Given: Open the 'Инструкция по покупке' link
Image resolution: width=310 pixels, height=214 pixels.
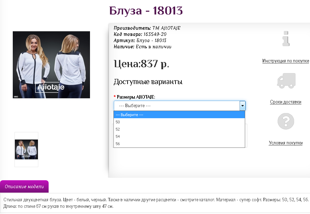Looking at the screenshot, I should (286, 61).
